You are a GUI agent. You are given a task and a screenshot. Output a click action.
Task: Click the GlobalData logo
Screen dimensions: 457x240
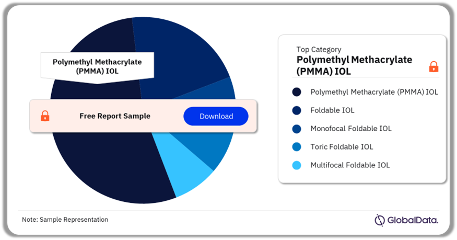406,220
